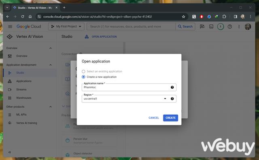Image resolution: width=259 pixels, height=160 pixels.
Task: Click OPEN APPLICATION in the Studio header
Action: pos(101,37)
